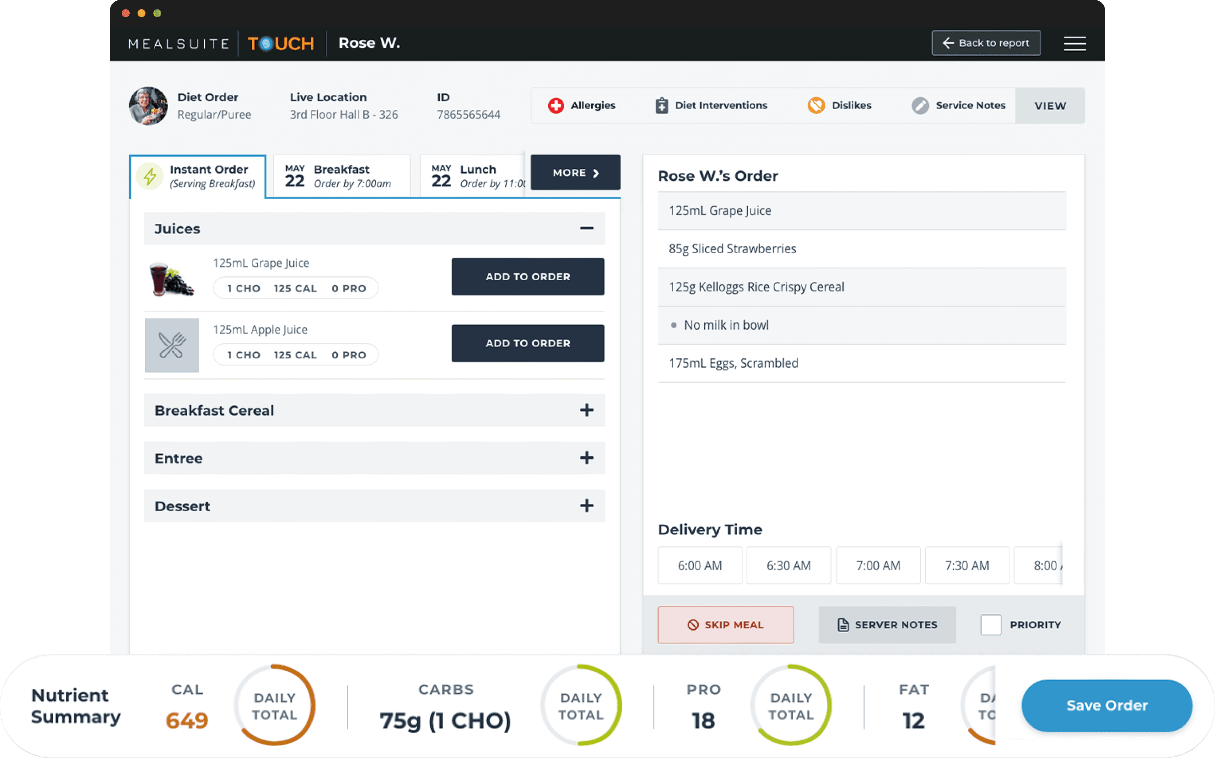Screen dimensions: 1215x758
Task: Click the Diet Interventions clipboard icon
Action: click(661, 105)
